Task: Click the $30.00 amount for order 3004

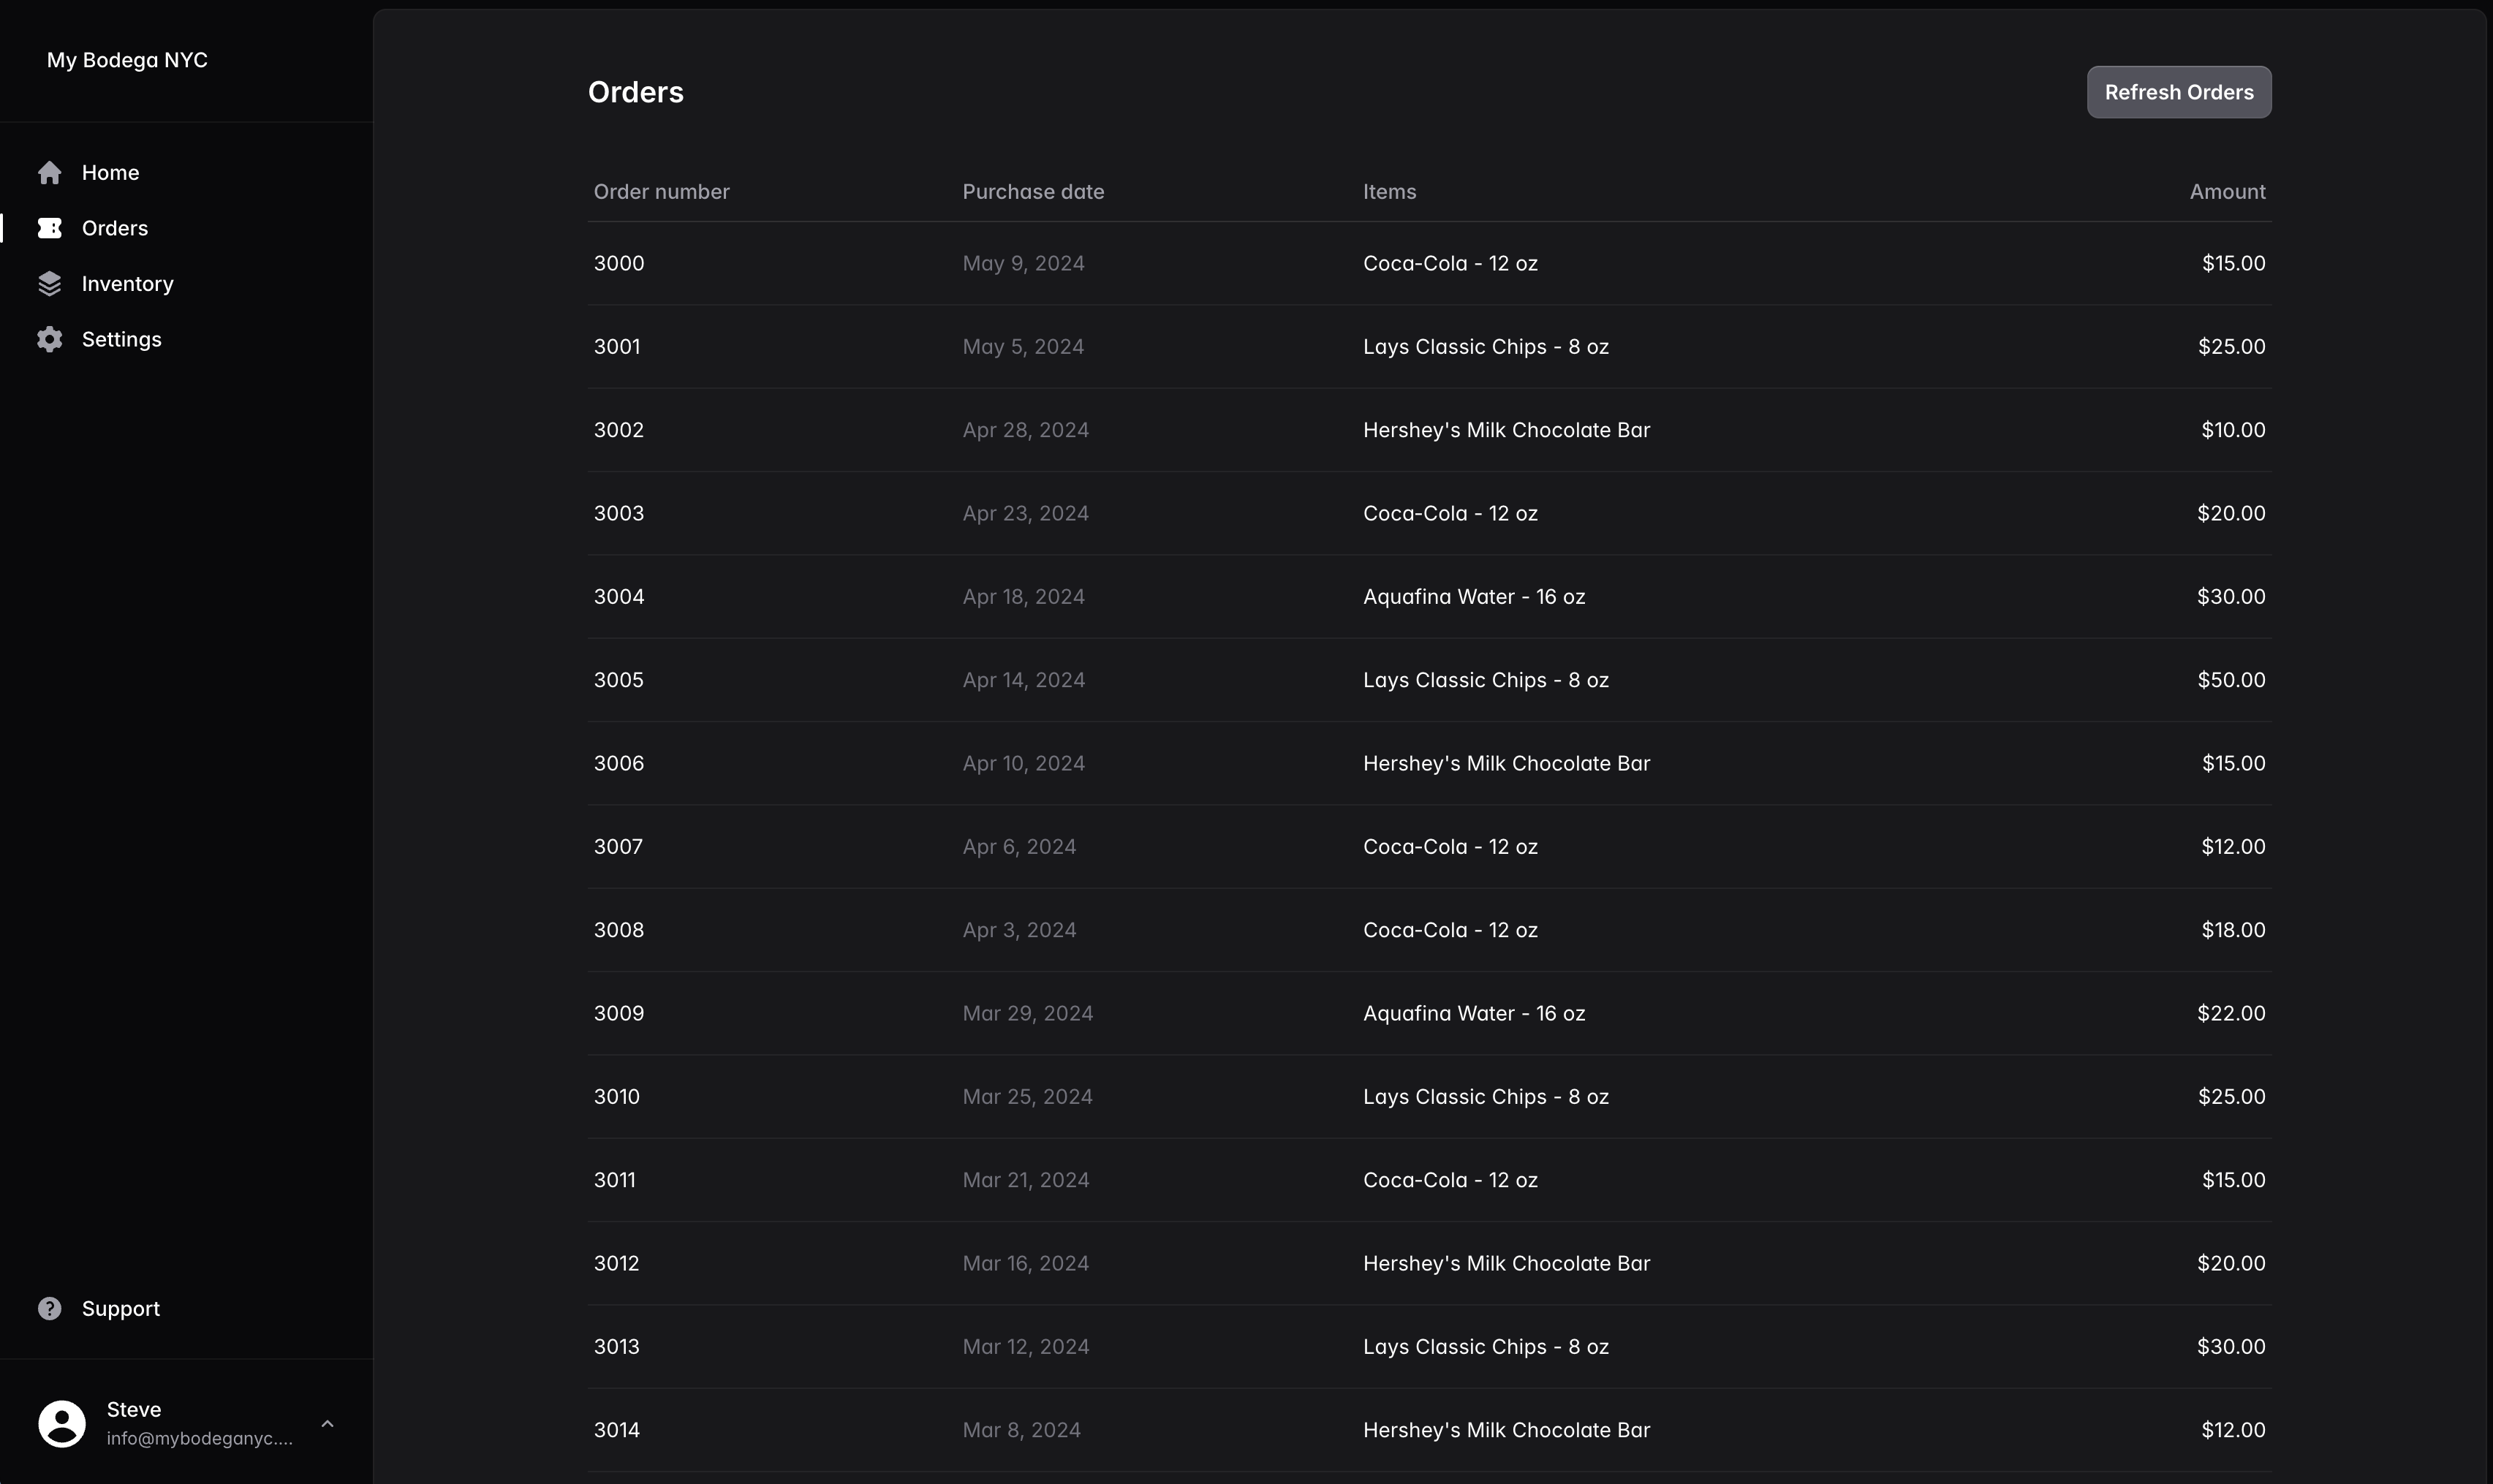Action: coord(2231,597)
